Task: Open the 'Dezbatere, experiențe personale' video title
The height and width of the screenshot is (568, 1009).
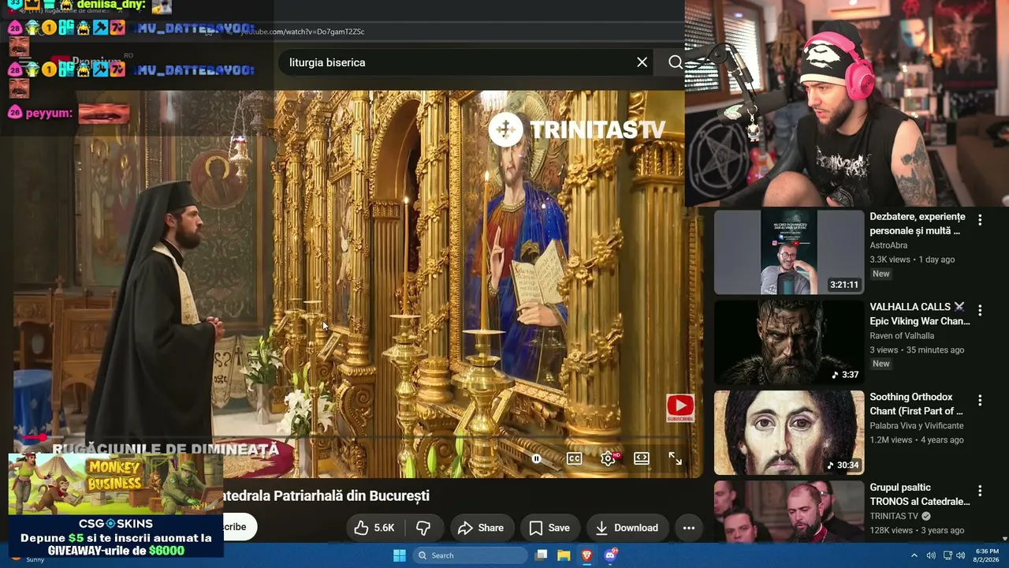Action: coord(918,223)
